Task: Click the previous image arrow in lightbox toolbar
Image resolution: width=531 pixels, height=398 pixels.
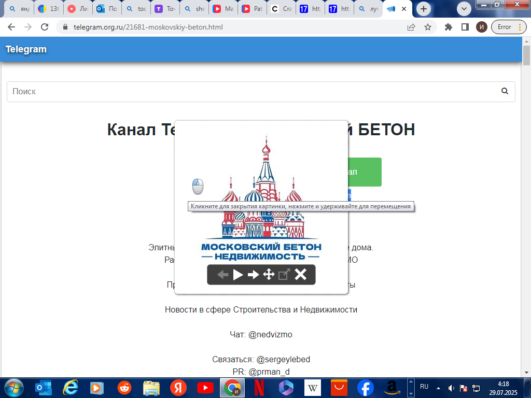Action: [222, 275]
